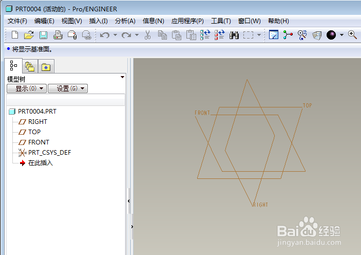Expand the 模型树 panel options arrow
Screen dimensions: 361x255
(123, 77)
